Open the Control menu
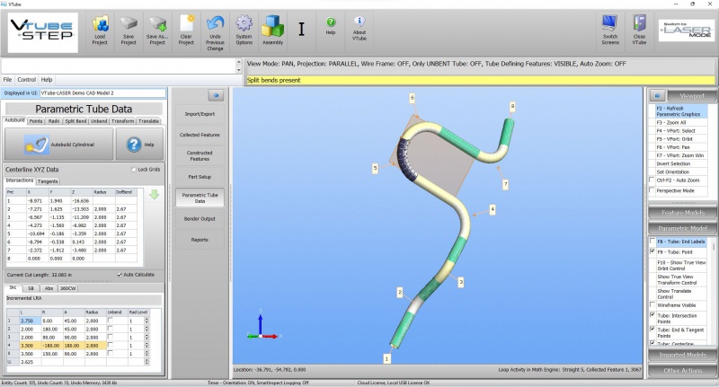The width and height of the screenshot is (719, 387). [27, 80]
